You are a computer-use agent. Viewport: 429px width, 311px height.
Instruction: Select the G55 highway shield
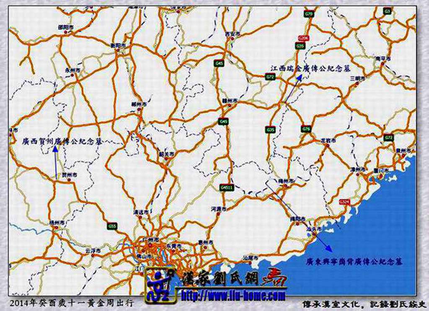pos(112,226)
